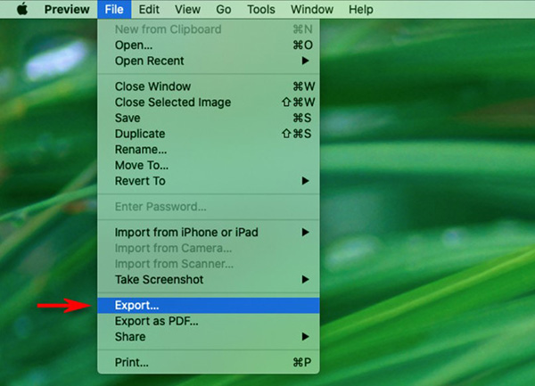
Task: Choose Open… from the File menu
Action: pyautogui.click(x=209, y=45)
